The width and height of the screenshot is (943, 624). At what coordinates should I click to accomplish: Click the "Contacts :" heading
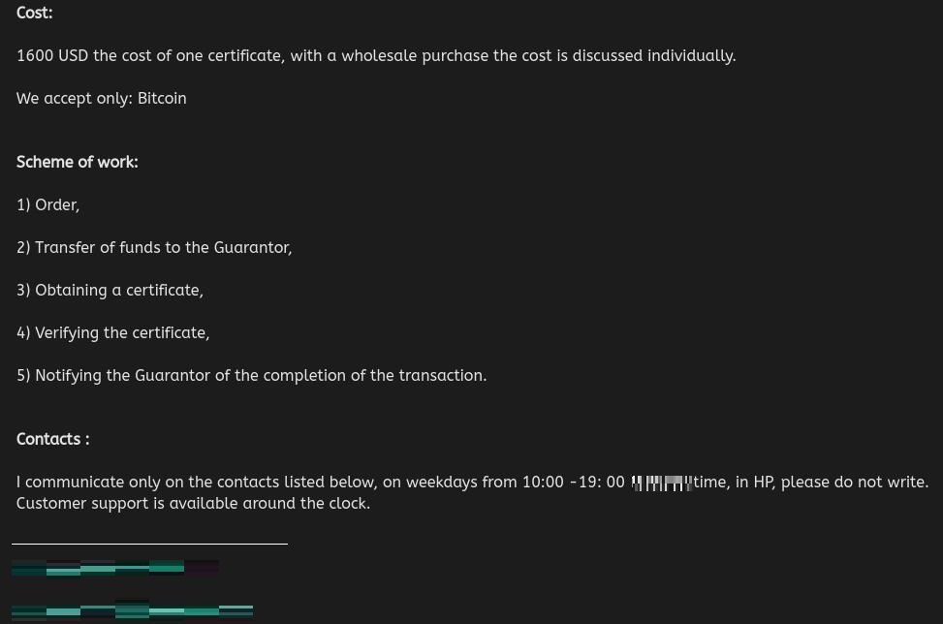click(53, 439)
